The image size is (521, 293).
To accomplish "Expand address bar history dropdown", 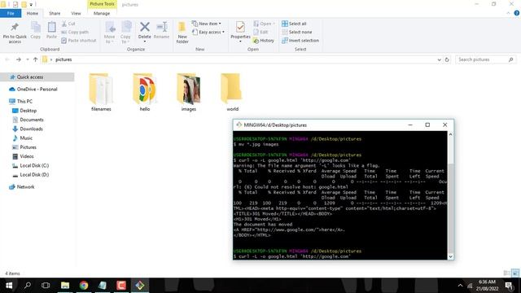I will [x=439, y=59].
